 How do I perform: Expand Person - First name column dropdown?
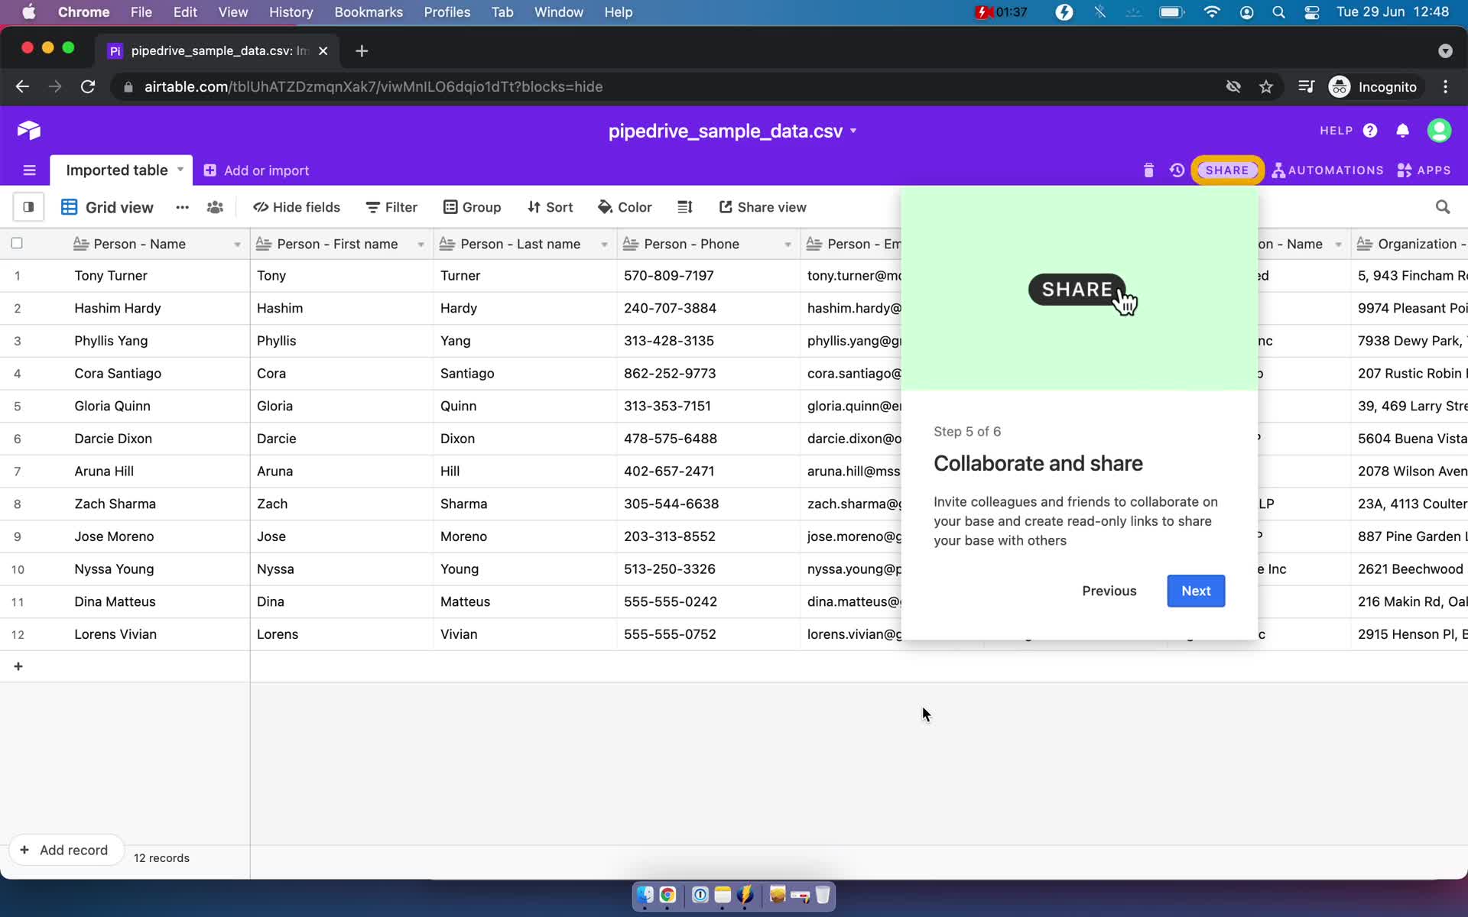(x=421, y=245)
